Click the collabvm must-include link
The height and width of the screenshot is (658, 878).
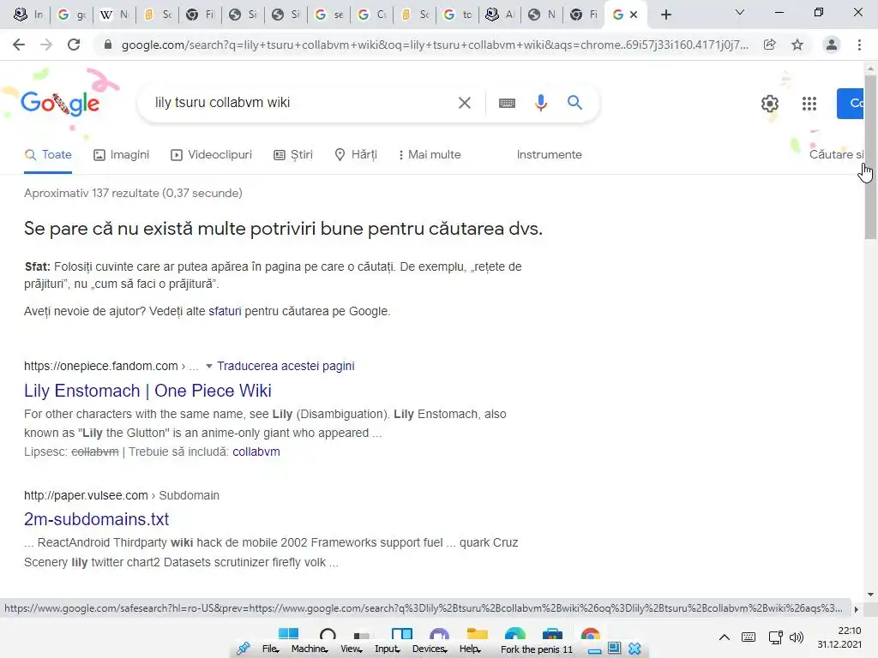pyautogui.click(x=256, y=452)
